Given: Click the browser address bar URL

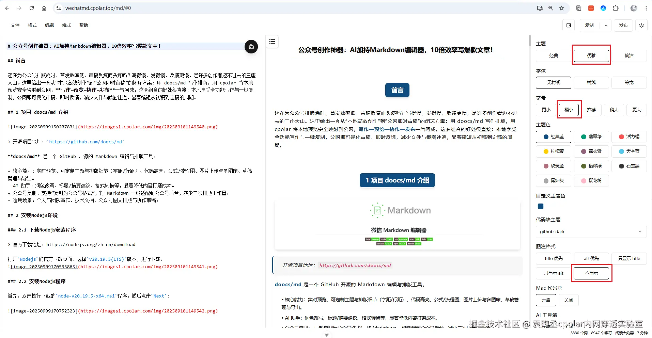Looking at the screenshot, I should pos(98,8).
